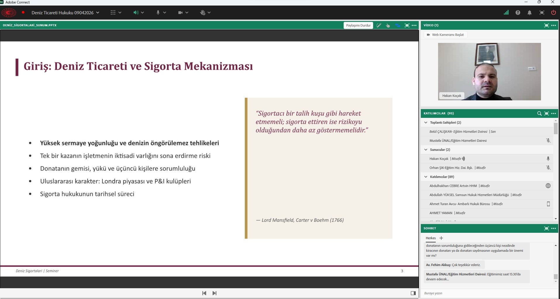Search participants with the magnifier icon
Viewport: 560px width, 299px height.
point(539,113)
